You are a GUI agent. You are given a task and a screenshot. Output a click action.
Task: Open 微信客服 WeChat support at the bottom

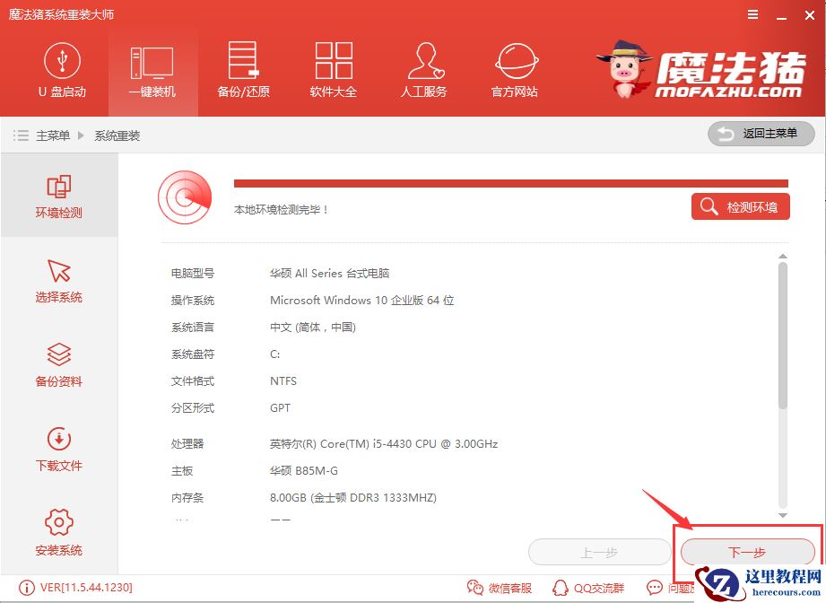(x=500, y=588)
